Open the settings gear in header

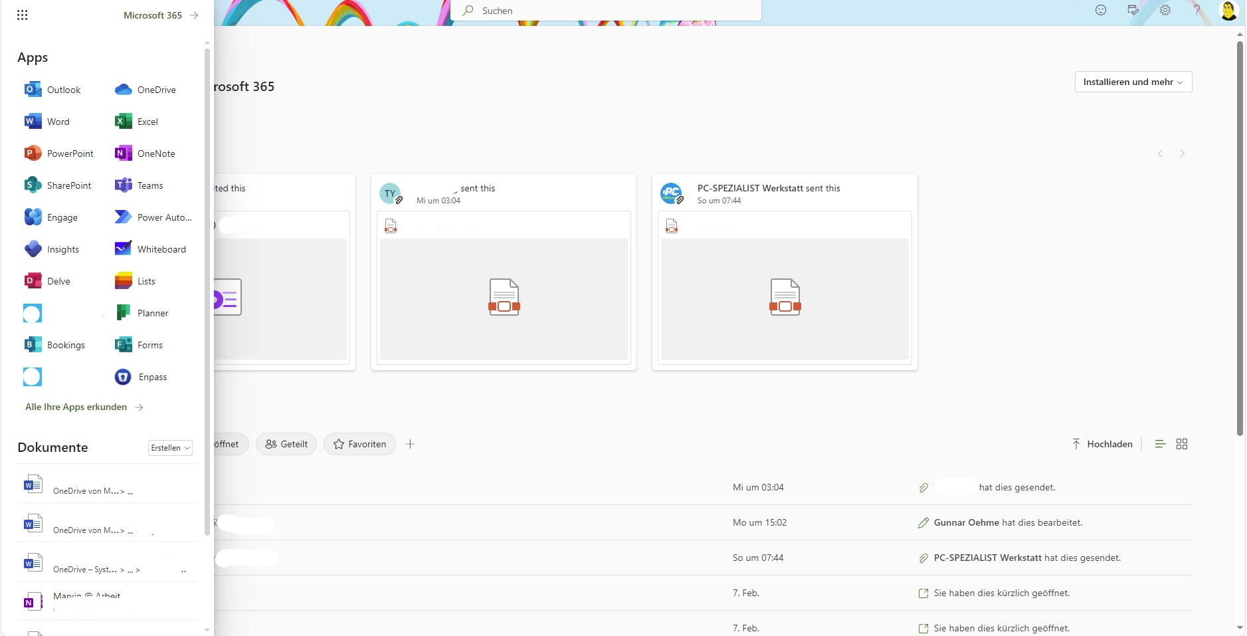tap(1165, 11)
